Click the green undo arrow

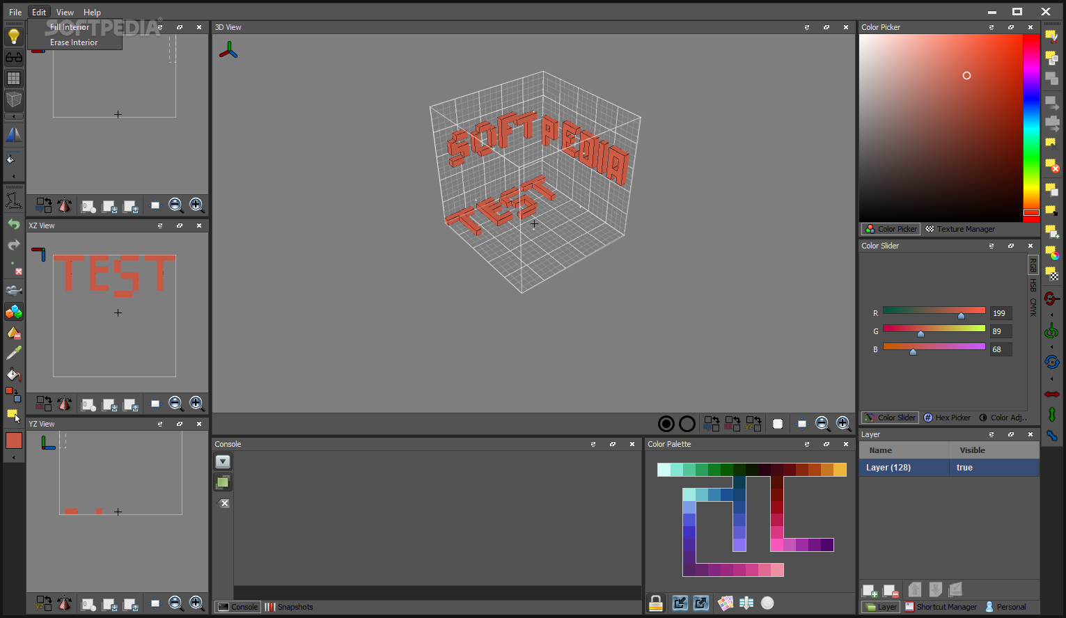14,224
